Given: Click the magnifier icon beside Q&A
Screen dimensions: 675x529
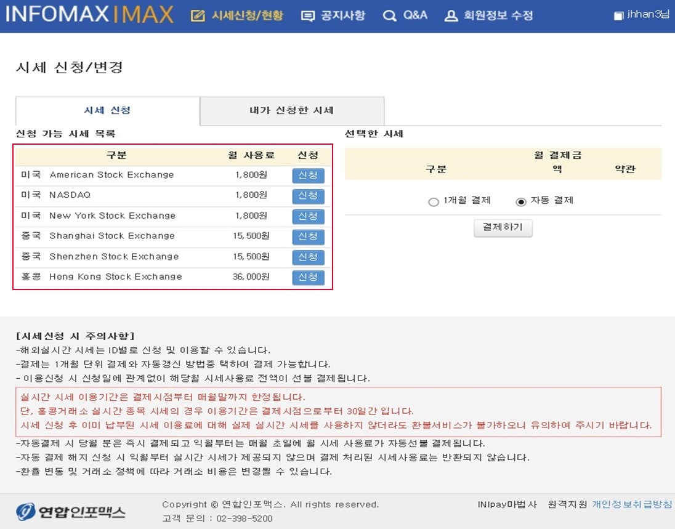Looking at the screenshot, I should (390, 17).
